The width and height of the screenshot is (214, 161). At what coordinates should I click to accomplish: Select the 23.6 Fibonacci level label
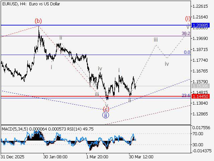186,96
